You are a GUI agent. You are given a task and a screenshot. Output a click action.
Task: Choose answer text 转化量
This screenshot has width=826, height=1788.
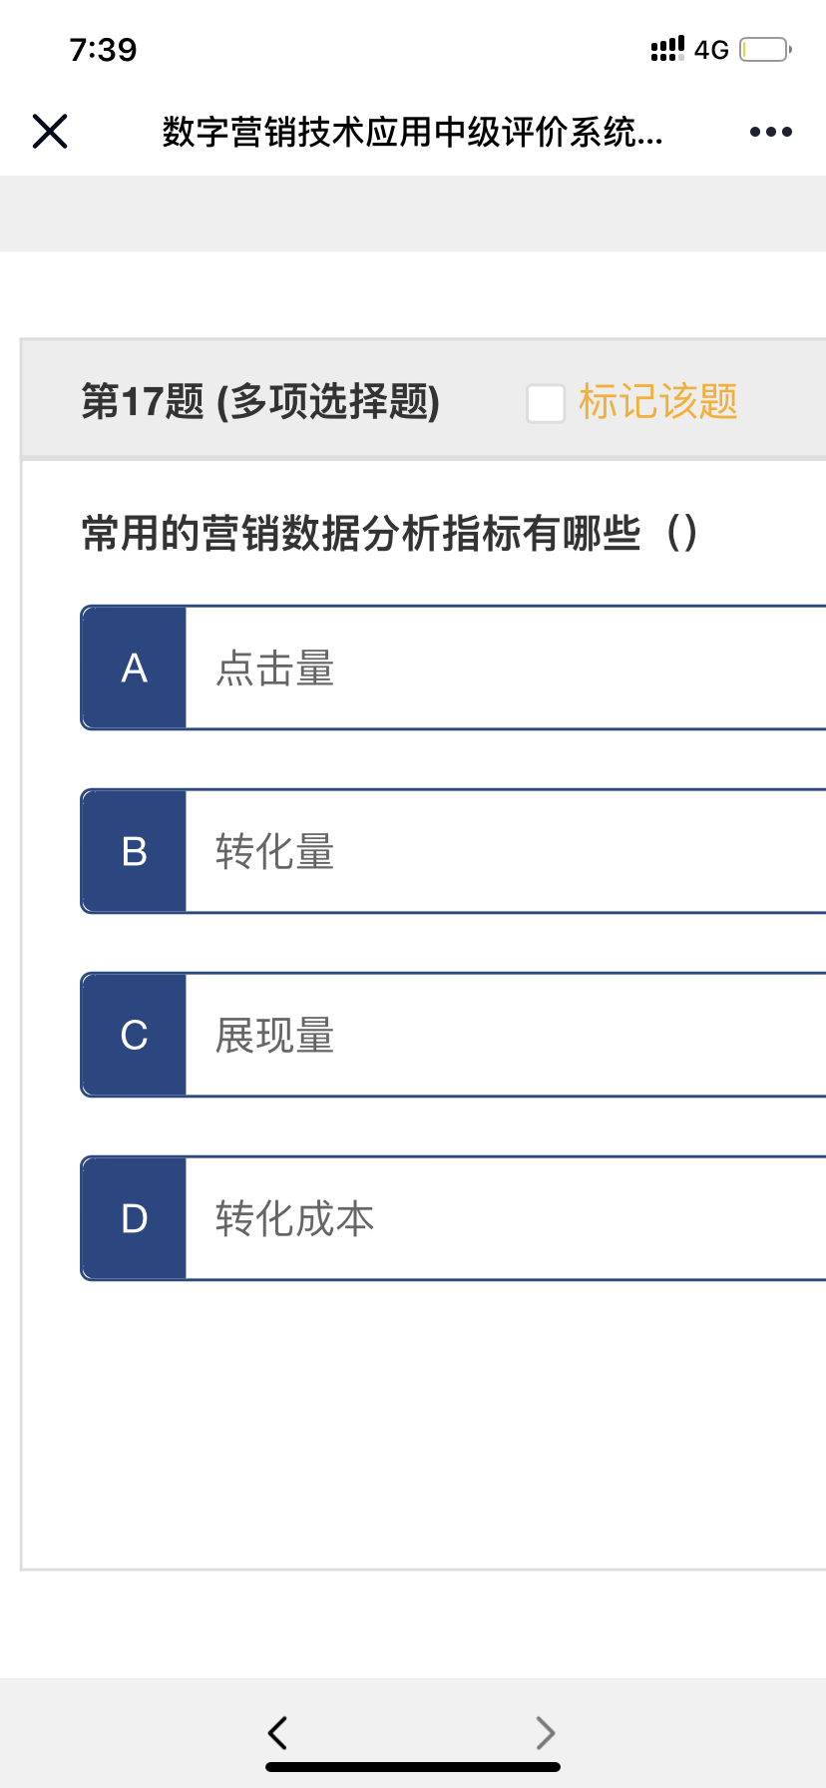275,852
